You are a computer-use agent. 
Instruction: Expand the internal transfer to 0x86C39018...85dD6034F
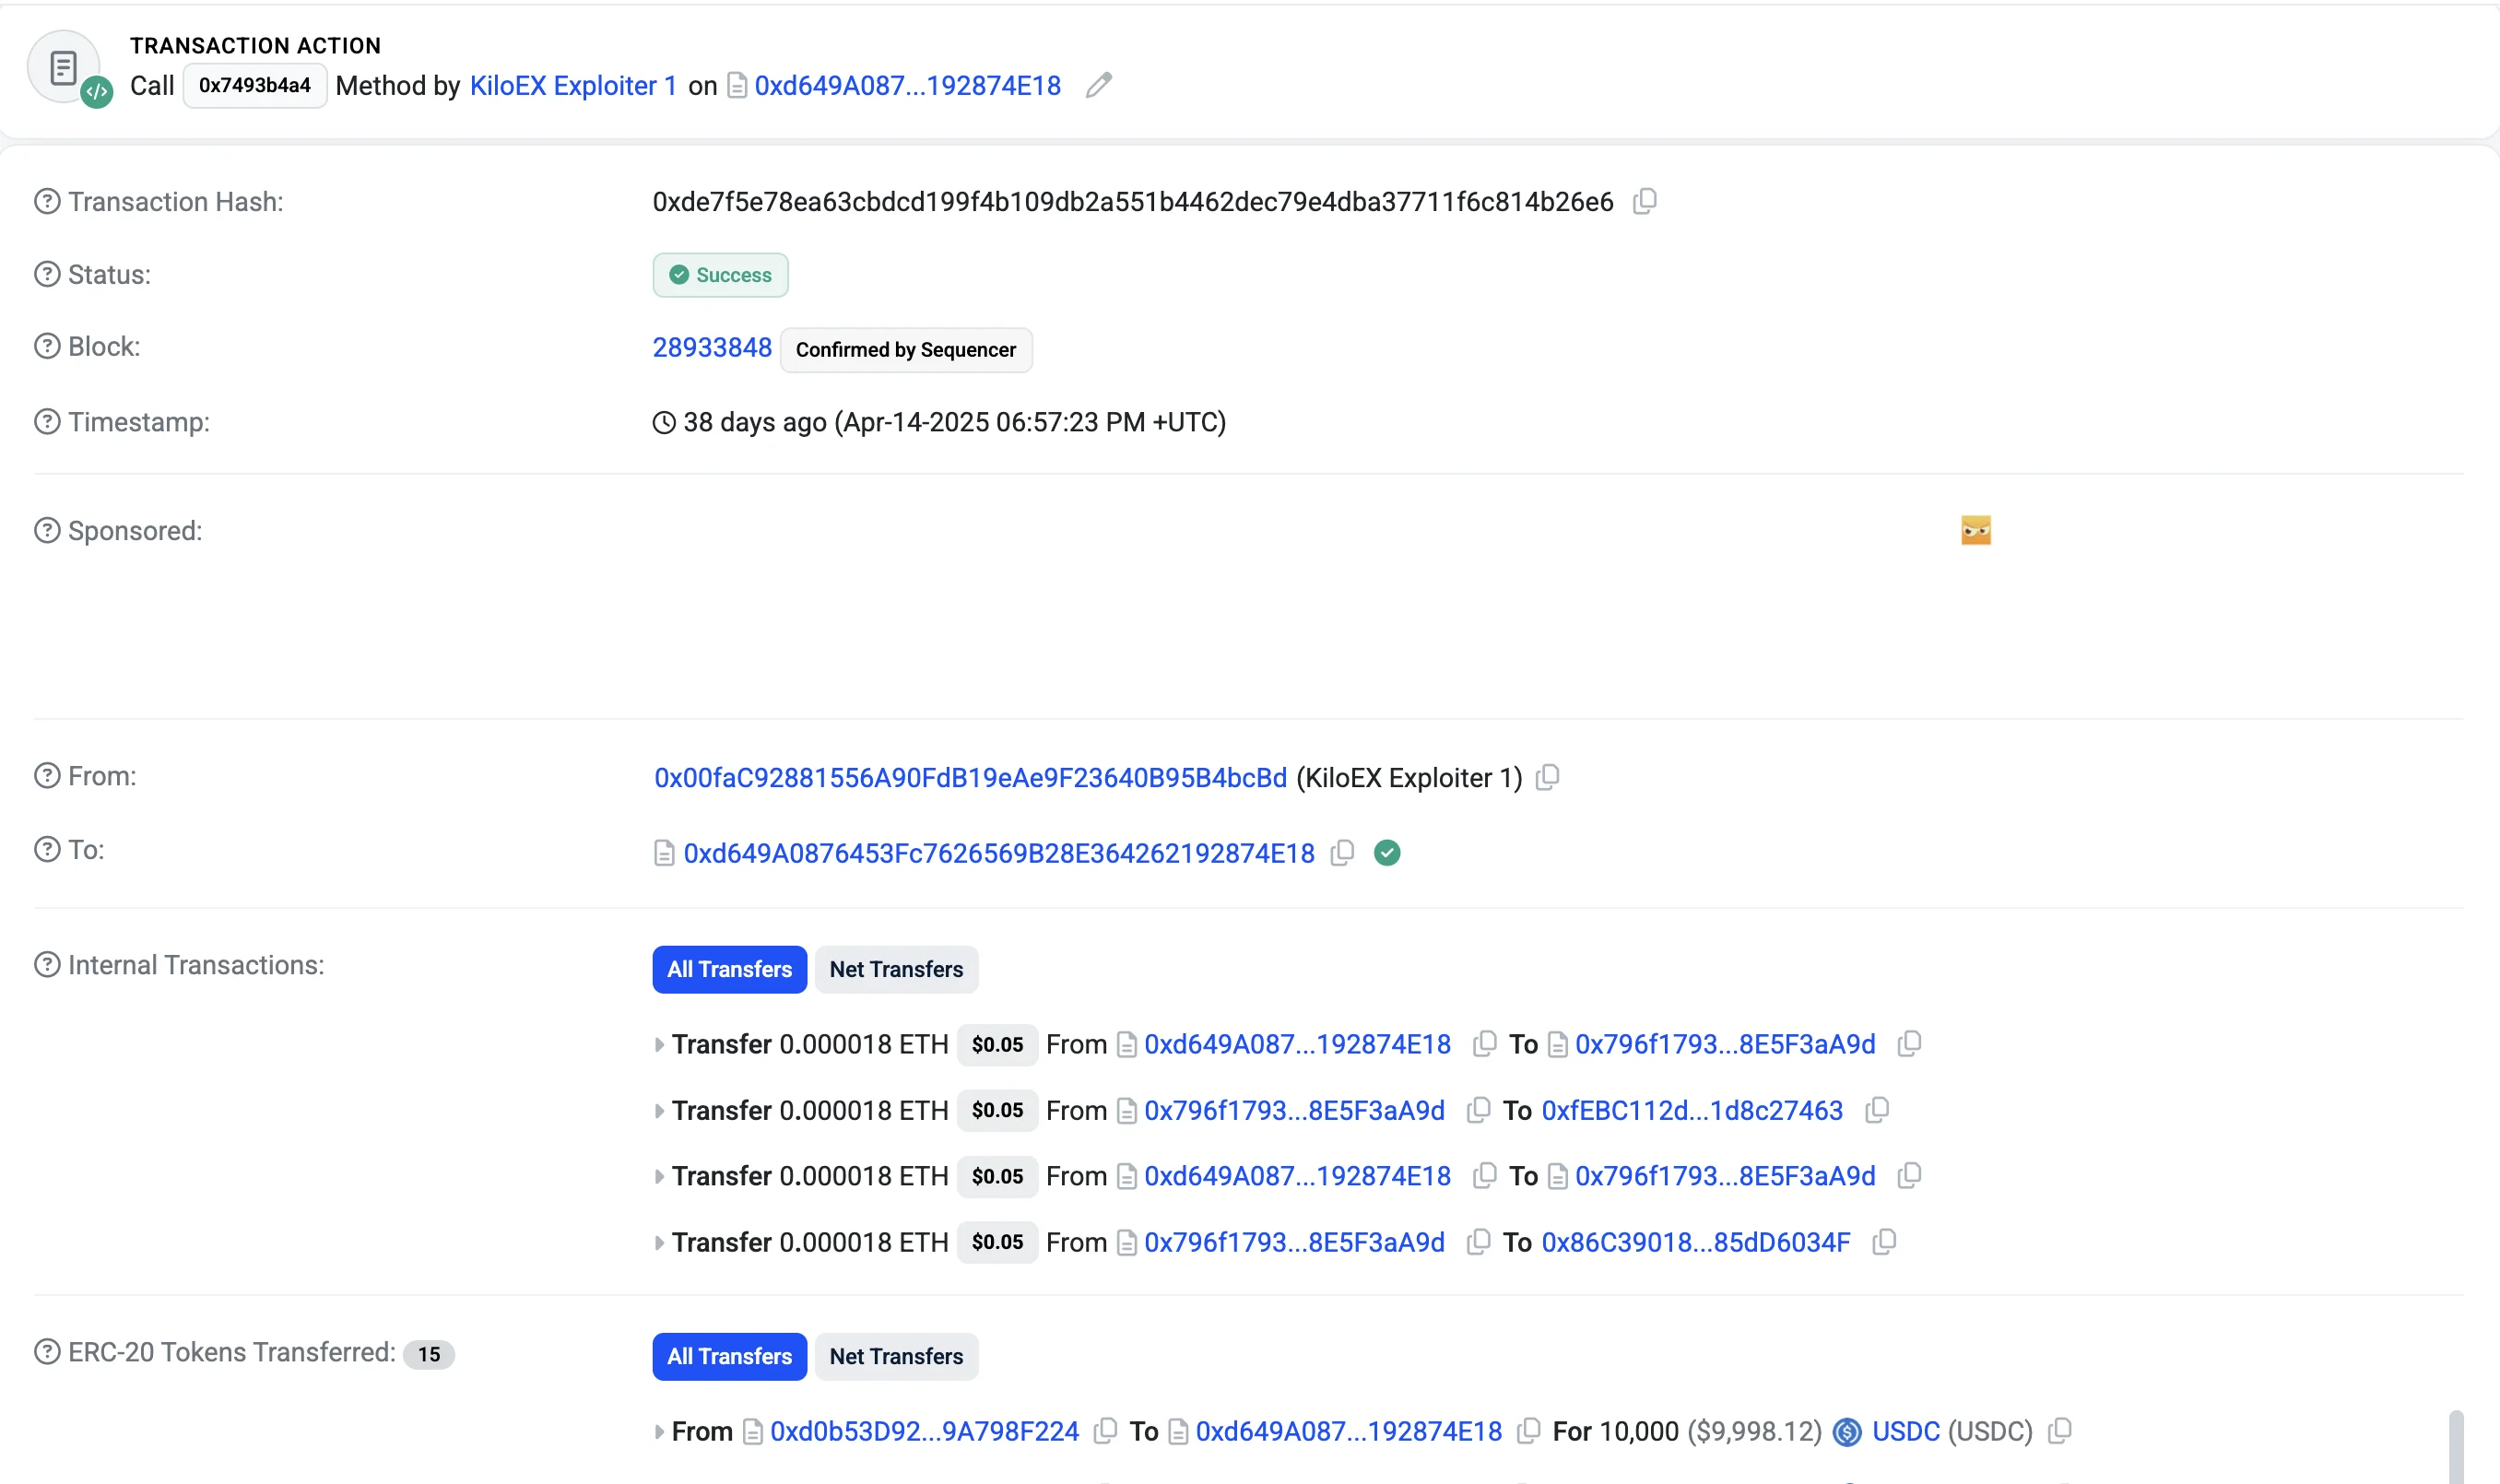[x=659, y=1243]
